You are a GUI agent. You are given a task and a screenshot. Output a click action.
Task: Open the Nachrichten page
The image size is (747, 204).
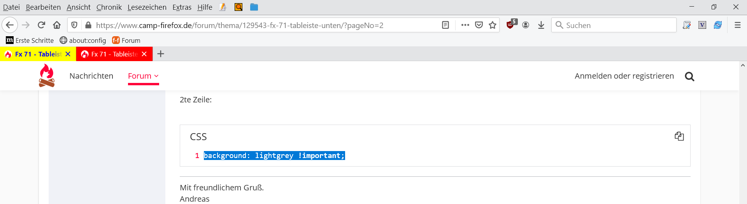click(91, 76)
